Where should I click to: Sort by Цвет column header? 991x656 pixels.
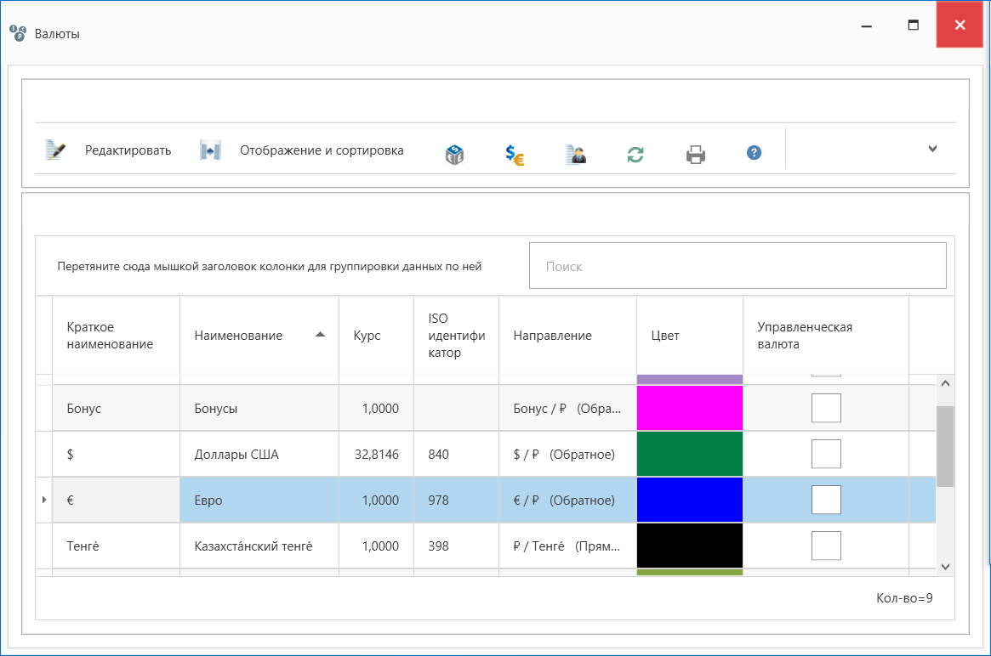(x=690, y=336)
